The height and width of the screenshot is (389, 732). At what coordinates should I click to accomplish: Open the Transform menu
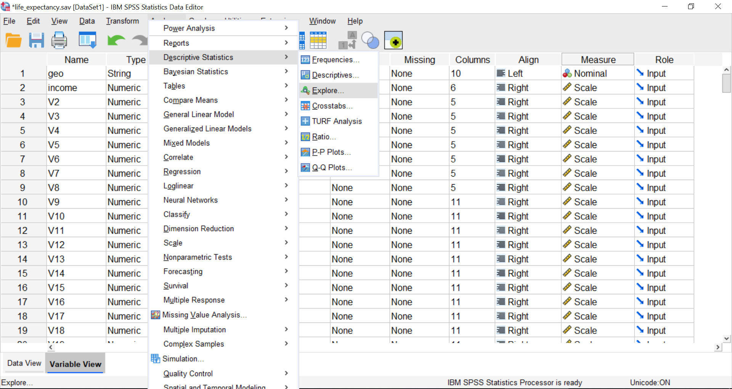[x=122, y=21]
